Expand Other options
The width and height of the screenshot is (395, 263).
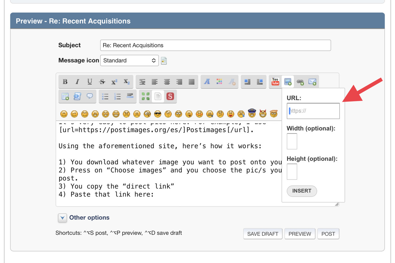click(x=62, y=218)
